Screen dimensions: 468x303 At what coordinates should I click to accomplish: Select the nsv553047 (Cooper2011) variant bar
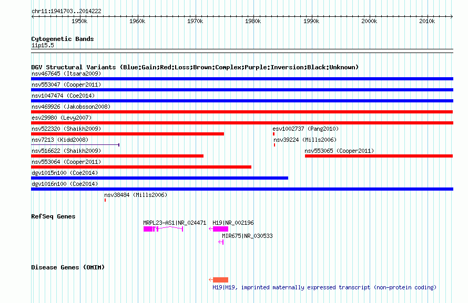(x=242, y=90)
